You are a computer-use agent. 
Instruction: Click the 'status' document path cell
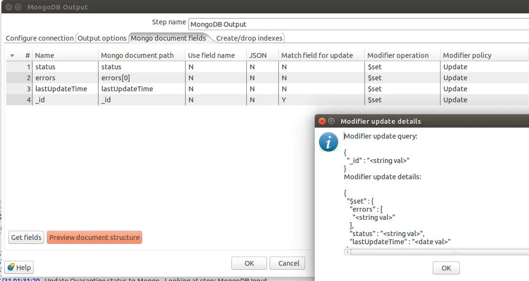(x=142, y=67)
